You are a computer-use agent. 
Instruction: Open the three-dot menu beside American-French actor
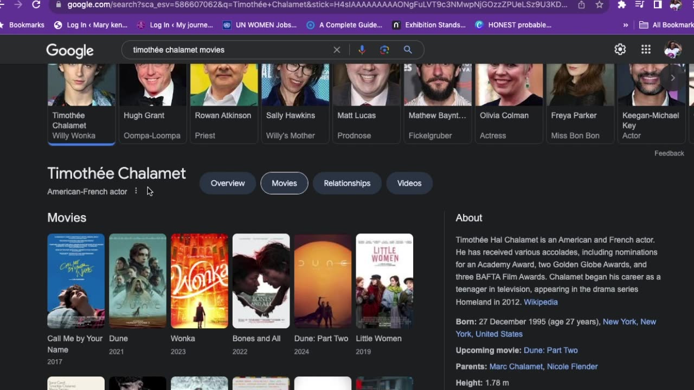[x=136, y=191]
